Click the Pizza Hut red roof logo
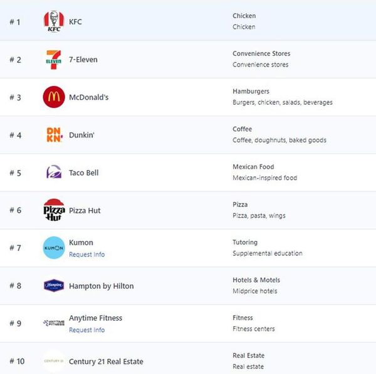The width and height of the screenshot is (376, 374). point(54,210)
